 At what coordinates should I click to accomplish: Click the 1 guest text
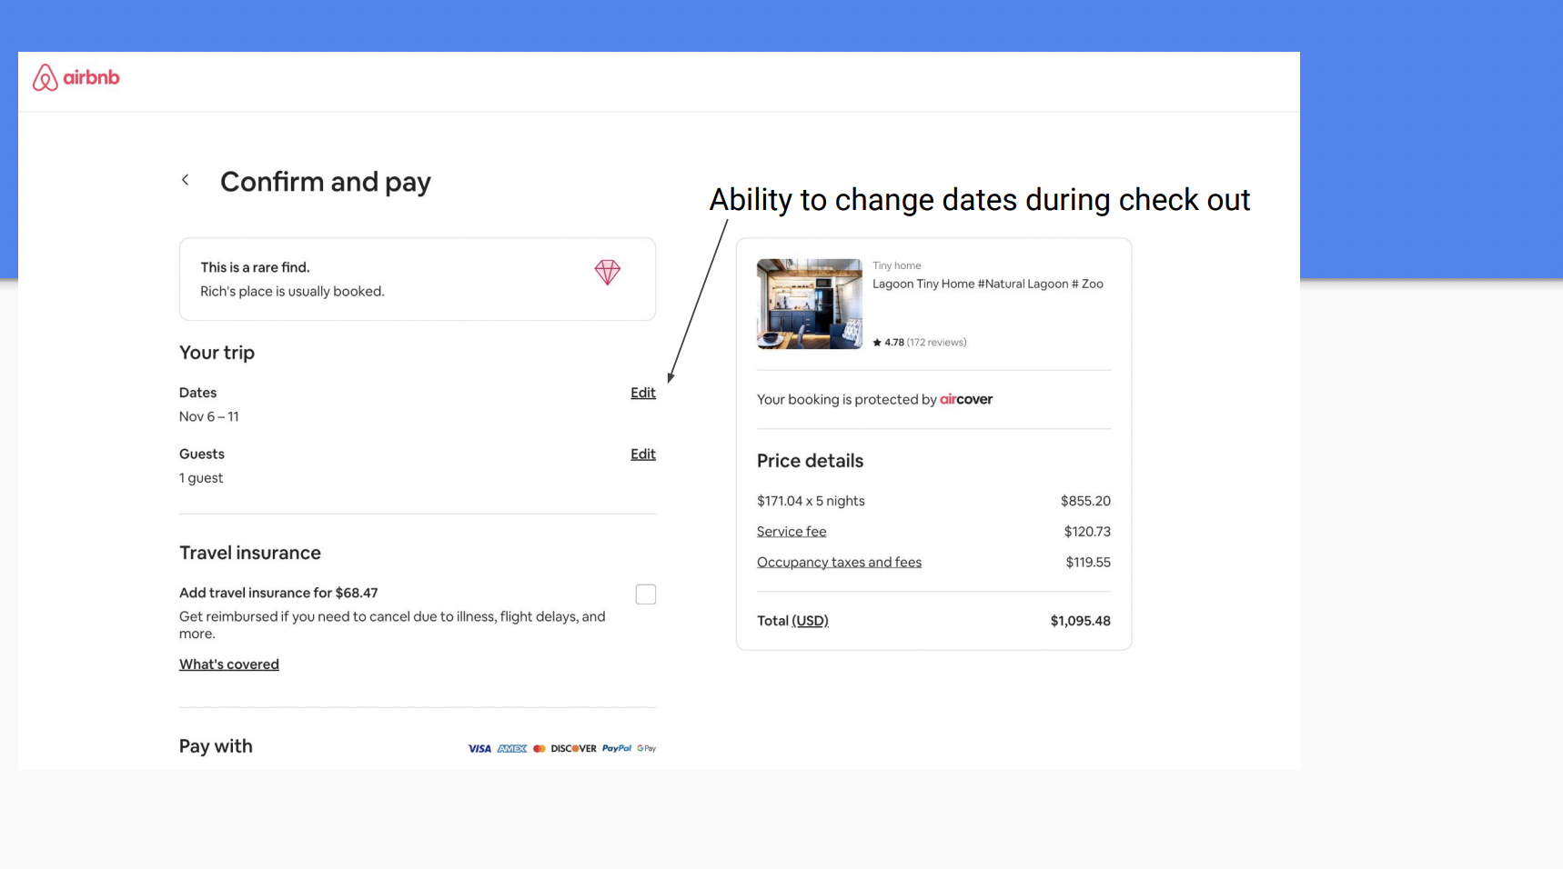click(201, 478)
